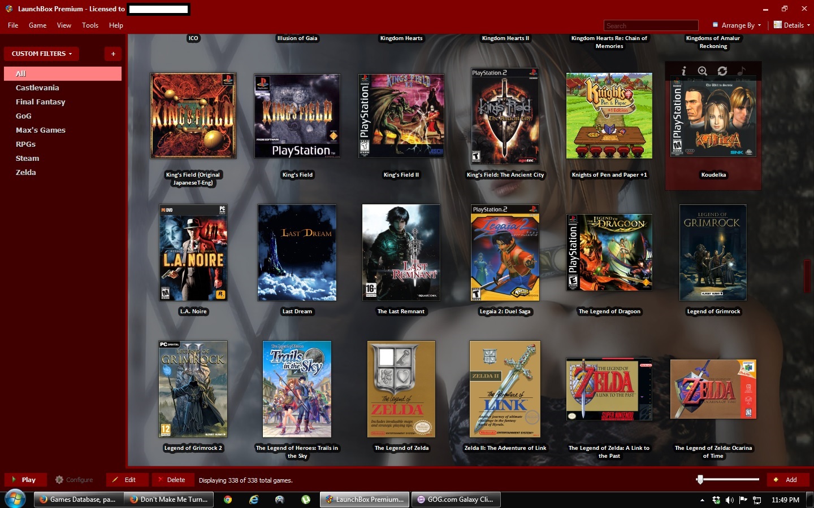Open the Game menu

pos(37,25)
